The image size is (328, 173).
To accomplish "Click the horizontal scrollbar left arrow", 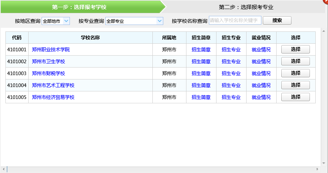I will click(4, 169).
